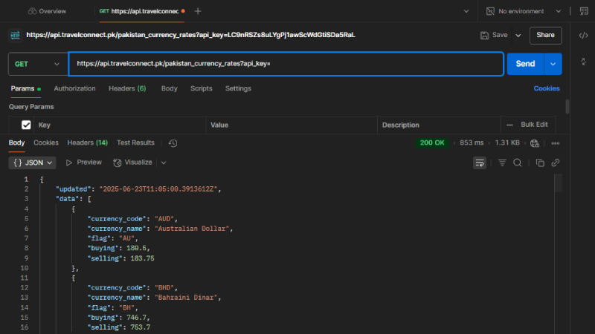Open a new request tab with plus icon
The width and height of the screenshot is (595, 334).
(198, 11)
